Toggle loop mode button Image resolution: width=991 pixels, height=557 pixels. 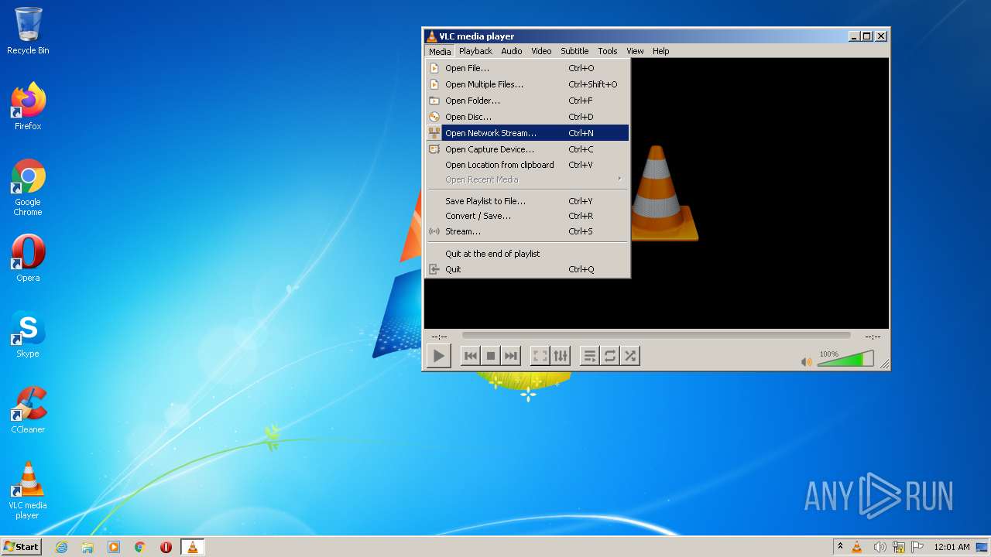610,356
